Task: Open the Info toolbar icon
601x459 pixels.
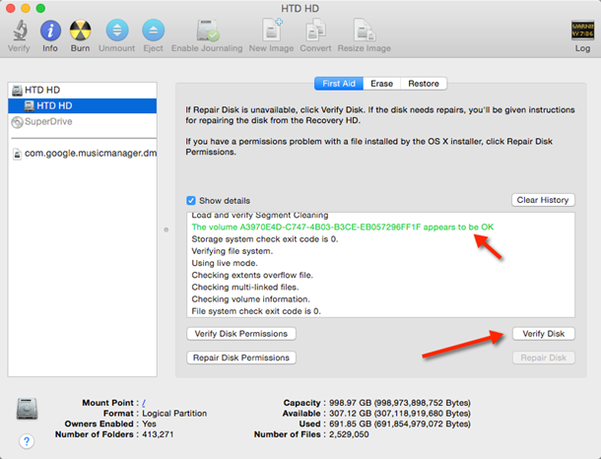Action: click(x=49, y=32)
